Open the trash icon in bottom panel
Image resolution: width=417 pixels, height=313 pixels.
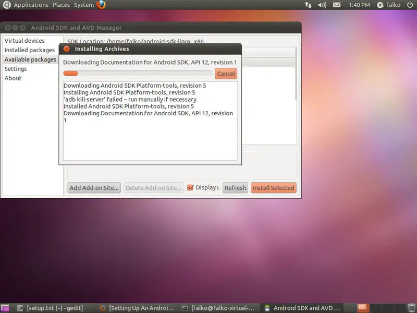tap(411, 308)
